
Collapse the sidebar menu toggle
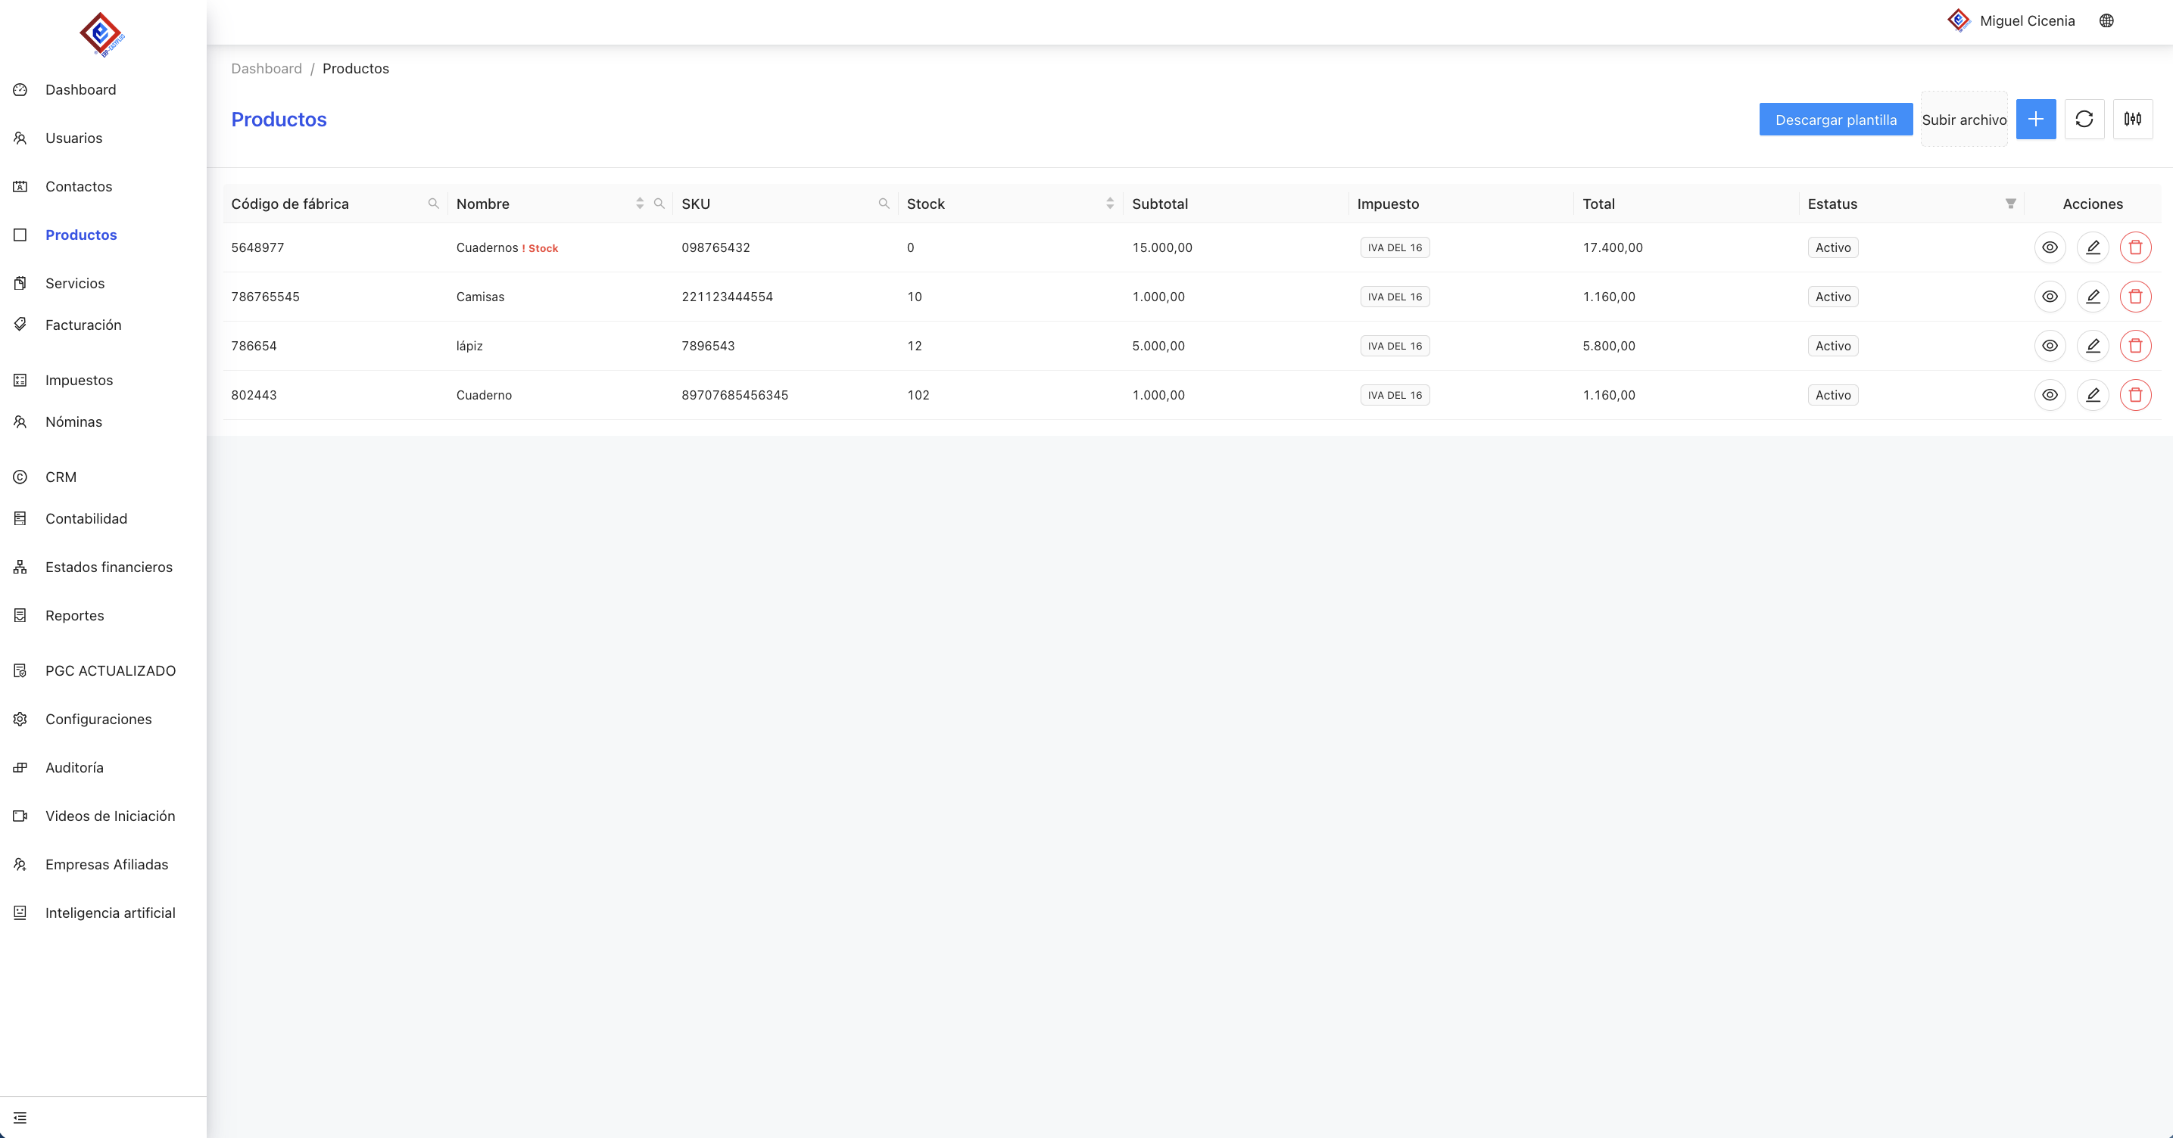click(x=20, y=1118)
